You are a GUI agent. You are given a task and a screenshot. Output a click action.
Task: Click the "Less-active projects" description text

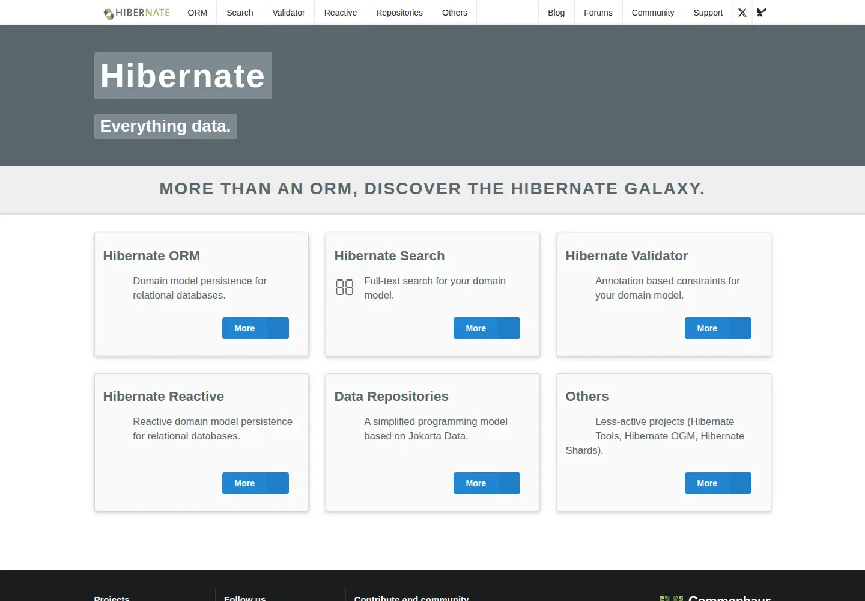655,436
